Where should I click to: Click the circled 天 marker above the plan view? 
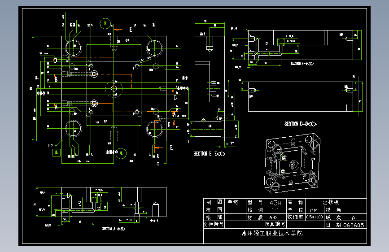tap(105, 24)
